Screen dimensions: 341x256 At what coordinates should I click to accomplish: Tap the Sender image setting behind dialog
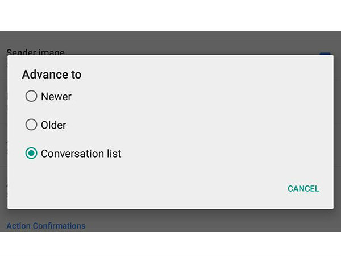tap(36, 52)
